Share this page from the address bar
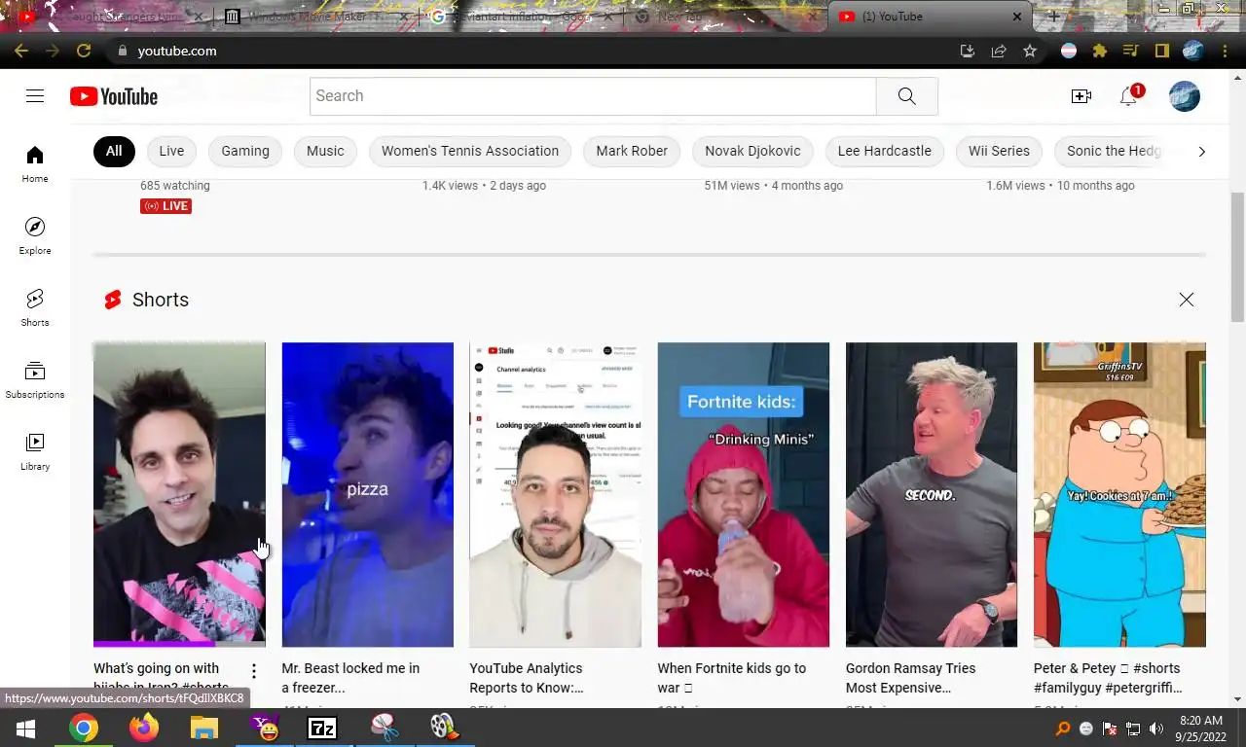This screenshot has width=1246, height=747. coord(999,51)
